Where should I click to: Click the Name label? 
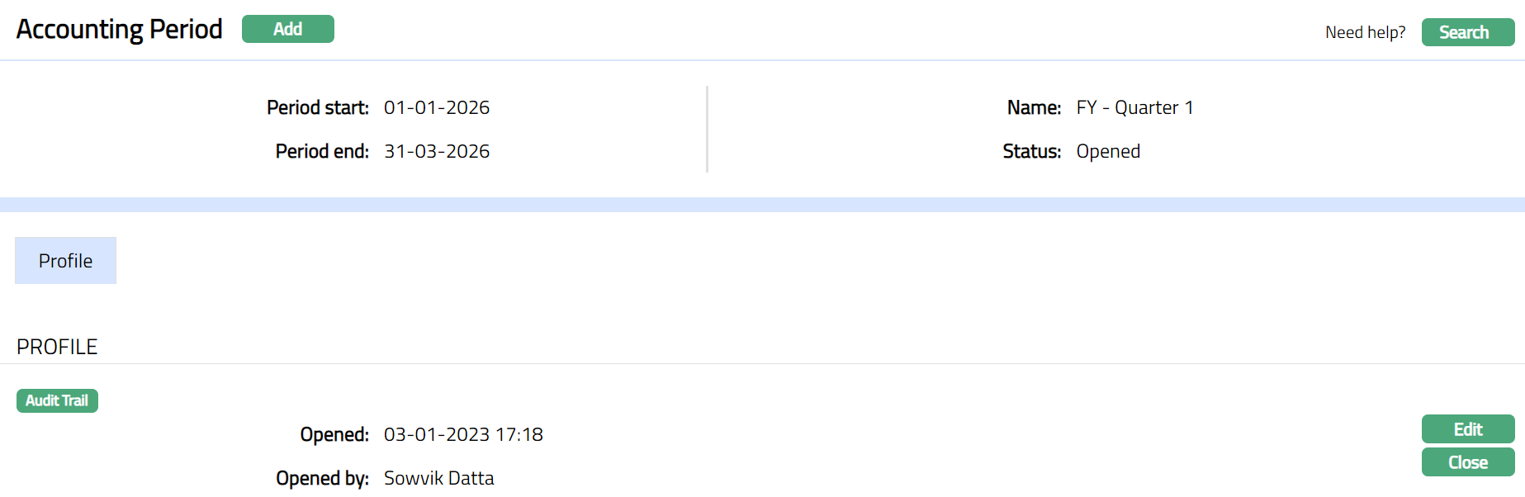1034,107
